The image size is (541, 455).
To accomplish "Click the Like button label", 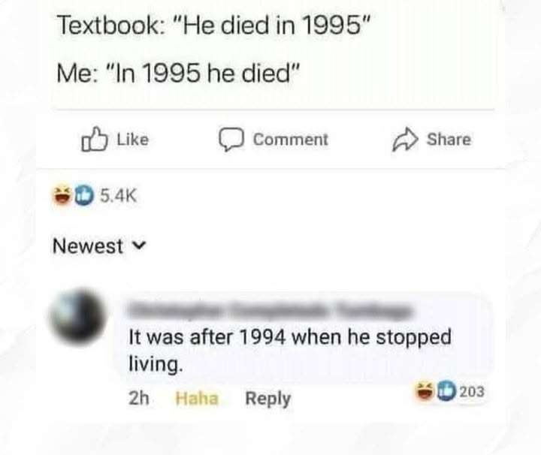I will (133, 140).
